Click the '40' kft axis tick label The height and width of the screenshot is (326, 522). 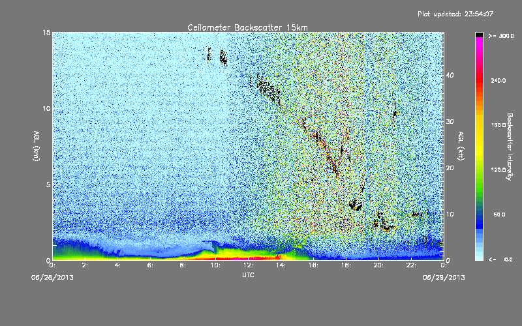(x=450, y=75)
